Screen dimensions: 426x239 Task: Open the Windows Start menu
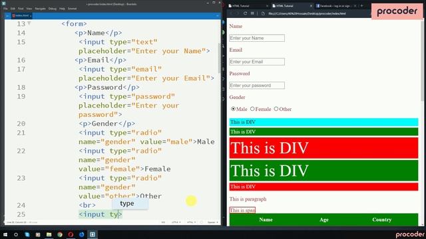coord(5,234)
